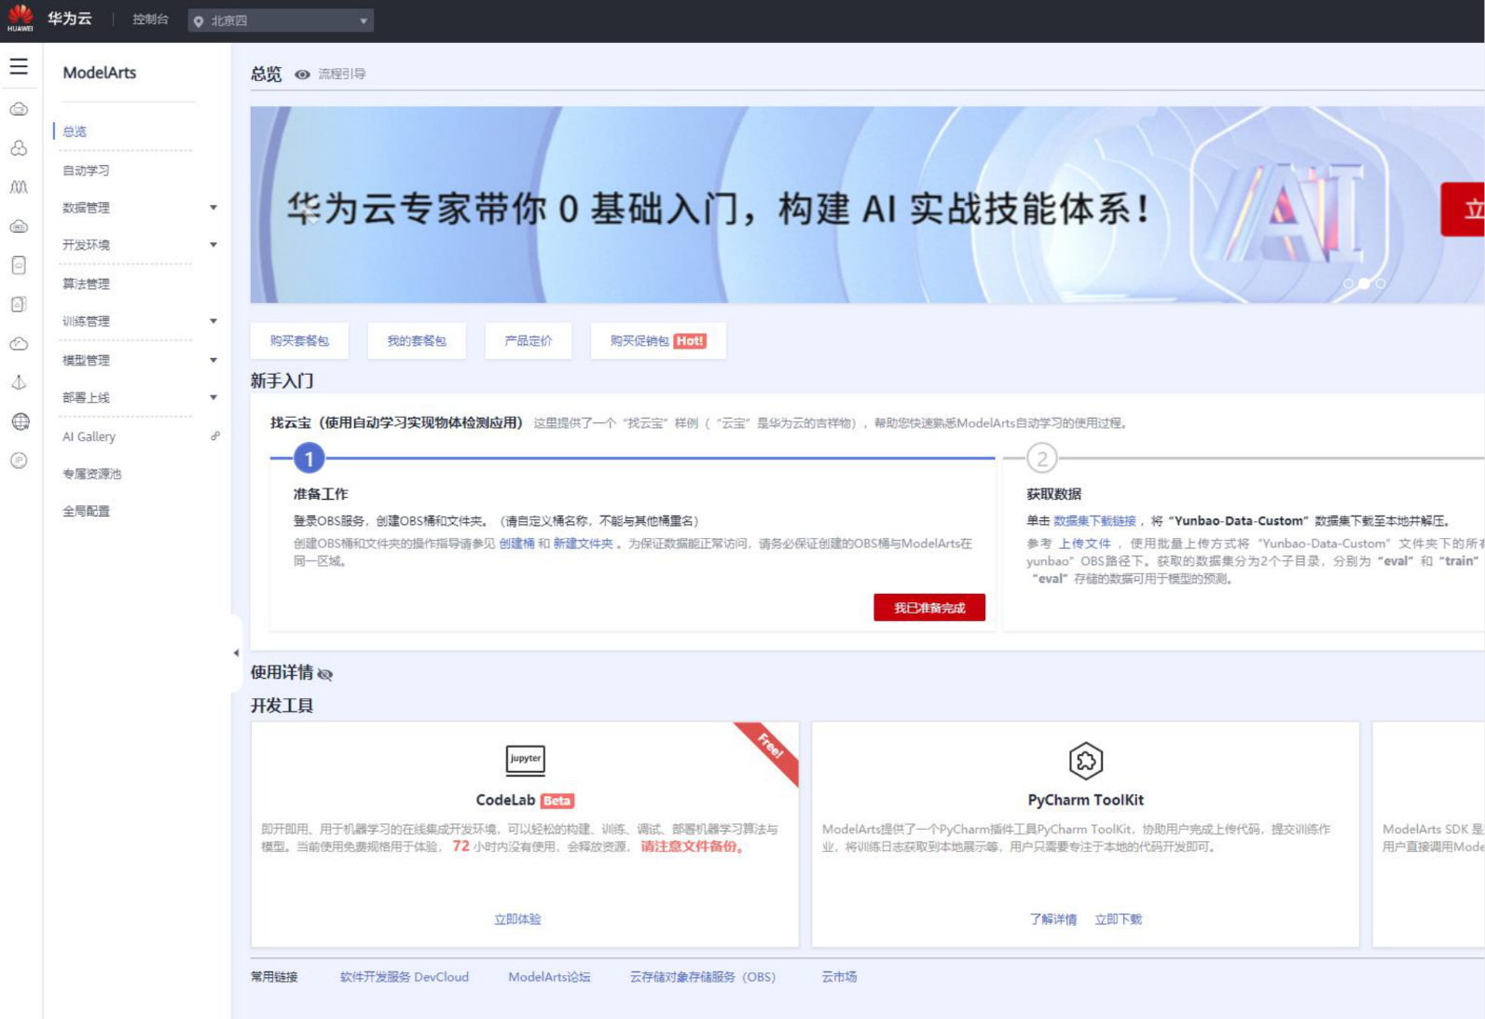Click the Huawei logo in the header
The width and height of the screenshot is (1485, 1019).
20,18
